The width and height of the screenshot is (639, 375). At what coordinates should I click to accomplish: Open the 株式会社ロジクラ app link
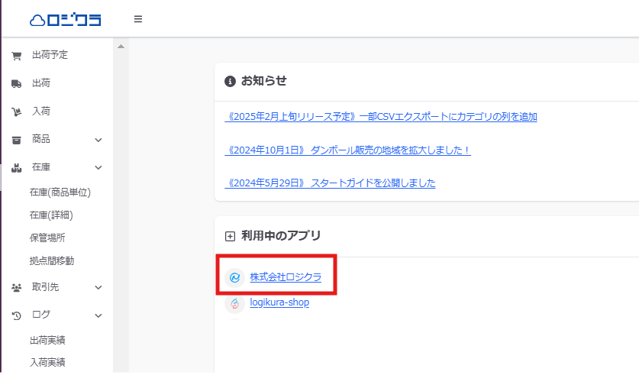tap(286, 277)
